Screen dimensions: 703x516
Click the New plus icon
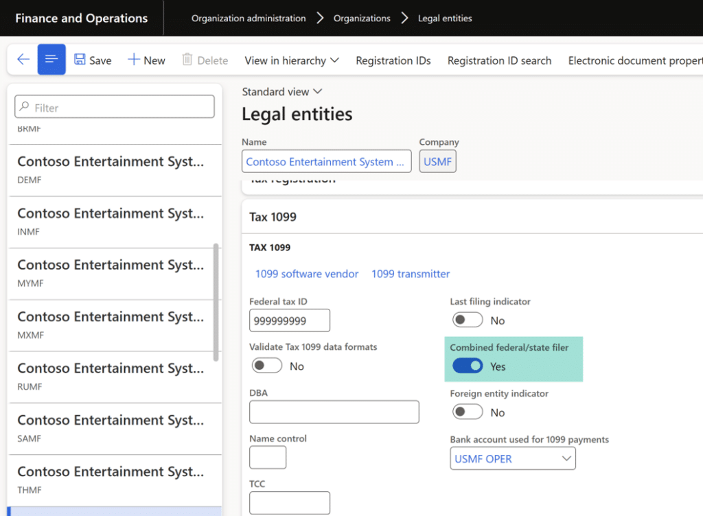click(134, 60)
